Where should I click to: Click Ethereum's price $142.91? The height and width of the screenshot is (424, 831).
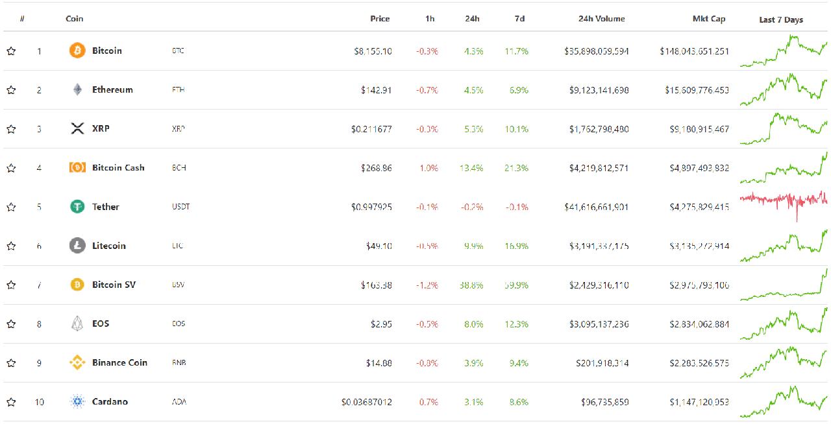pos(377,90)
